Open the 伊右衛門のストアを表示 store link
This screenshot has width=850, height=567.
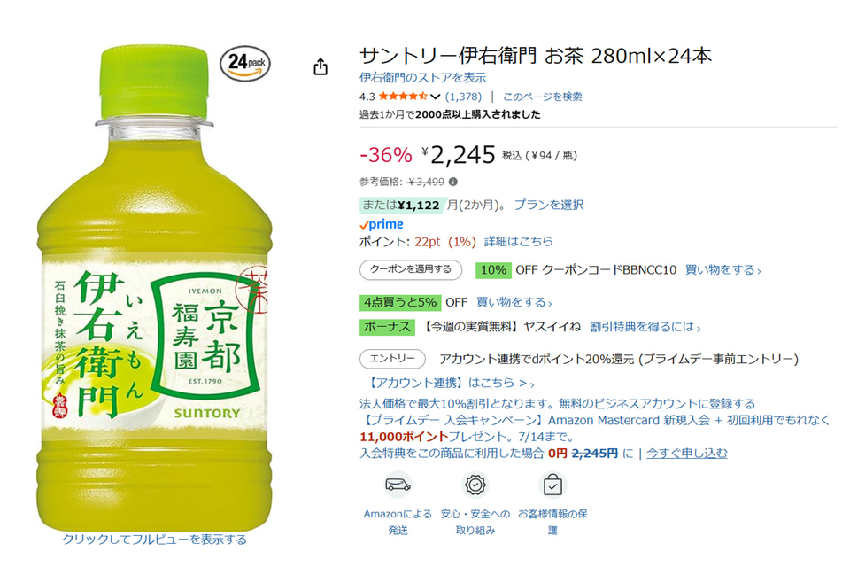[423, 78]
